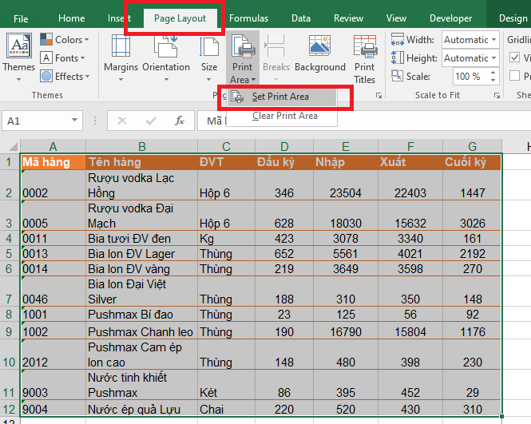
Task: Choose Set Print Area from menu
Action: (279, 97)
